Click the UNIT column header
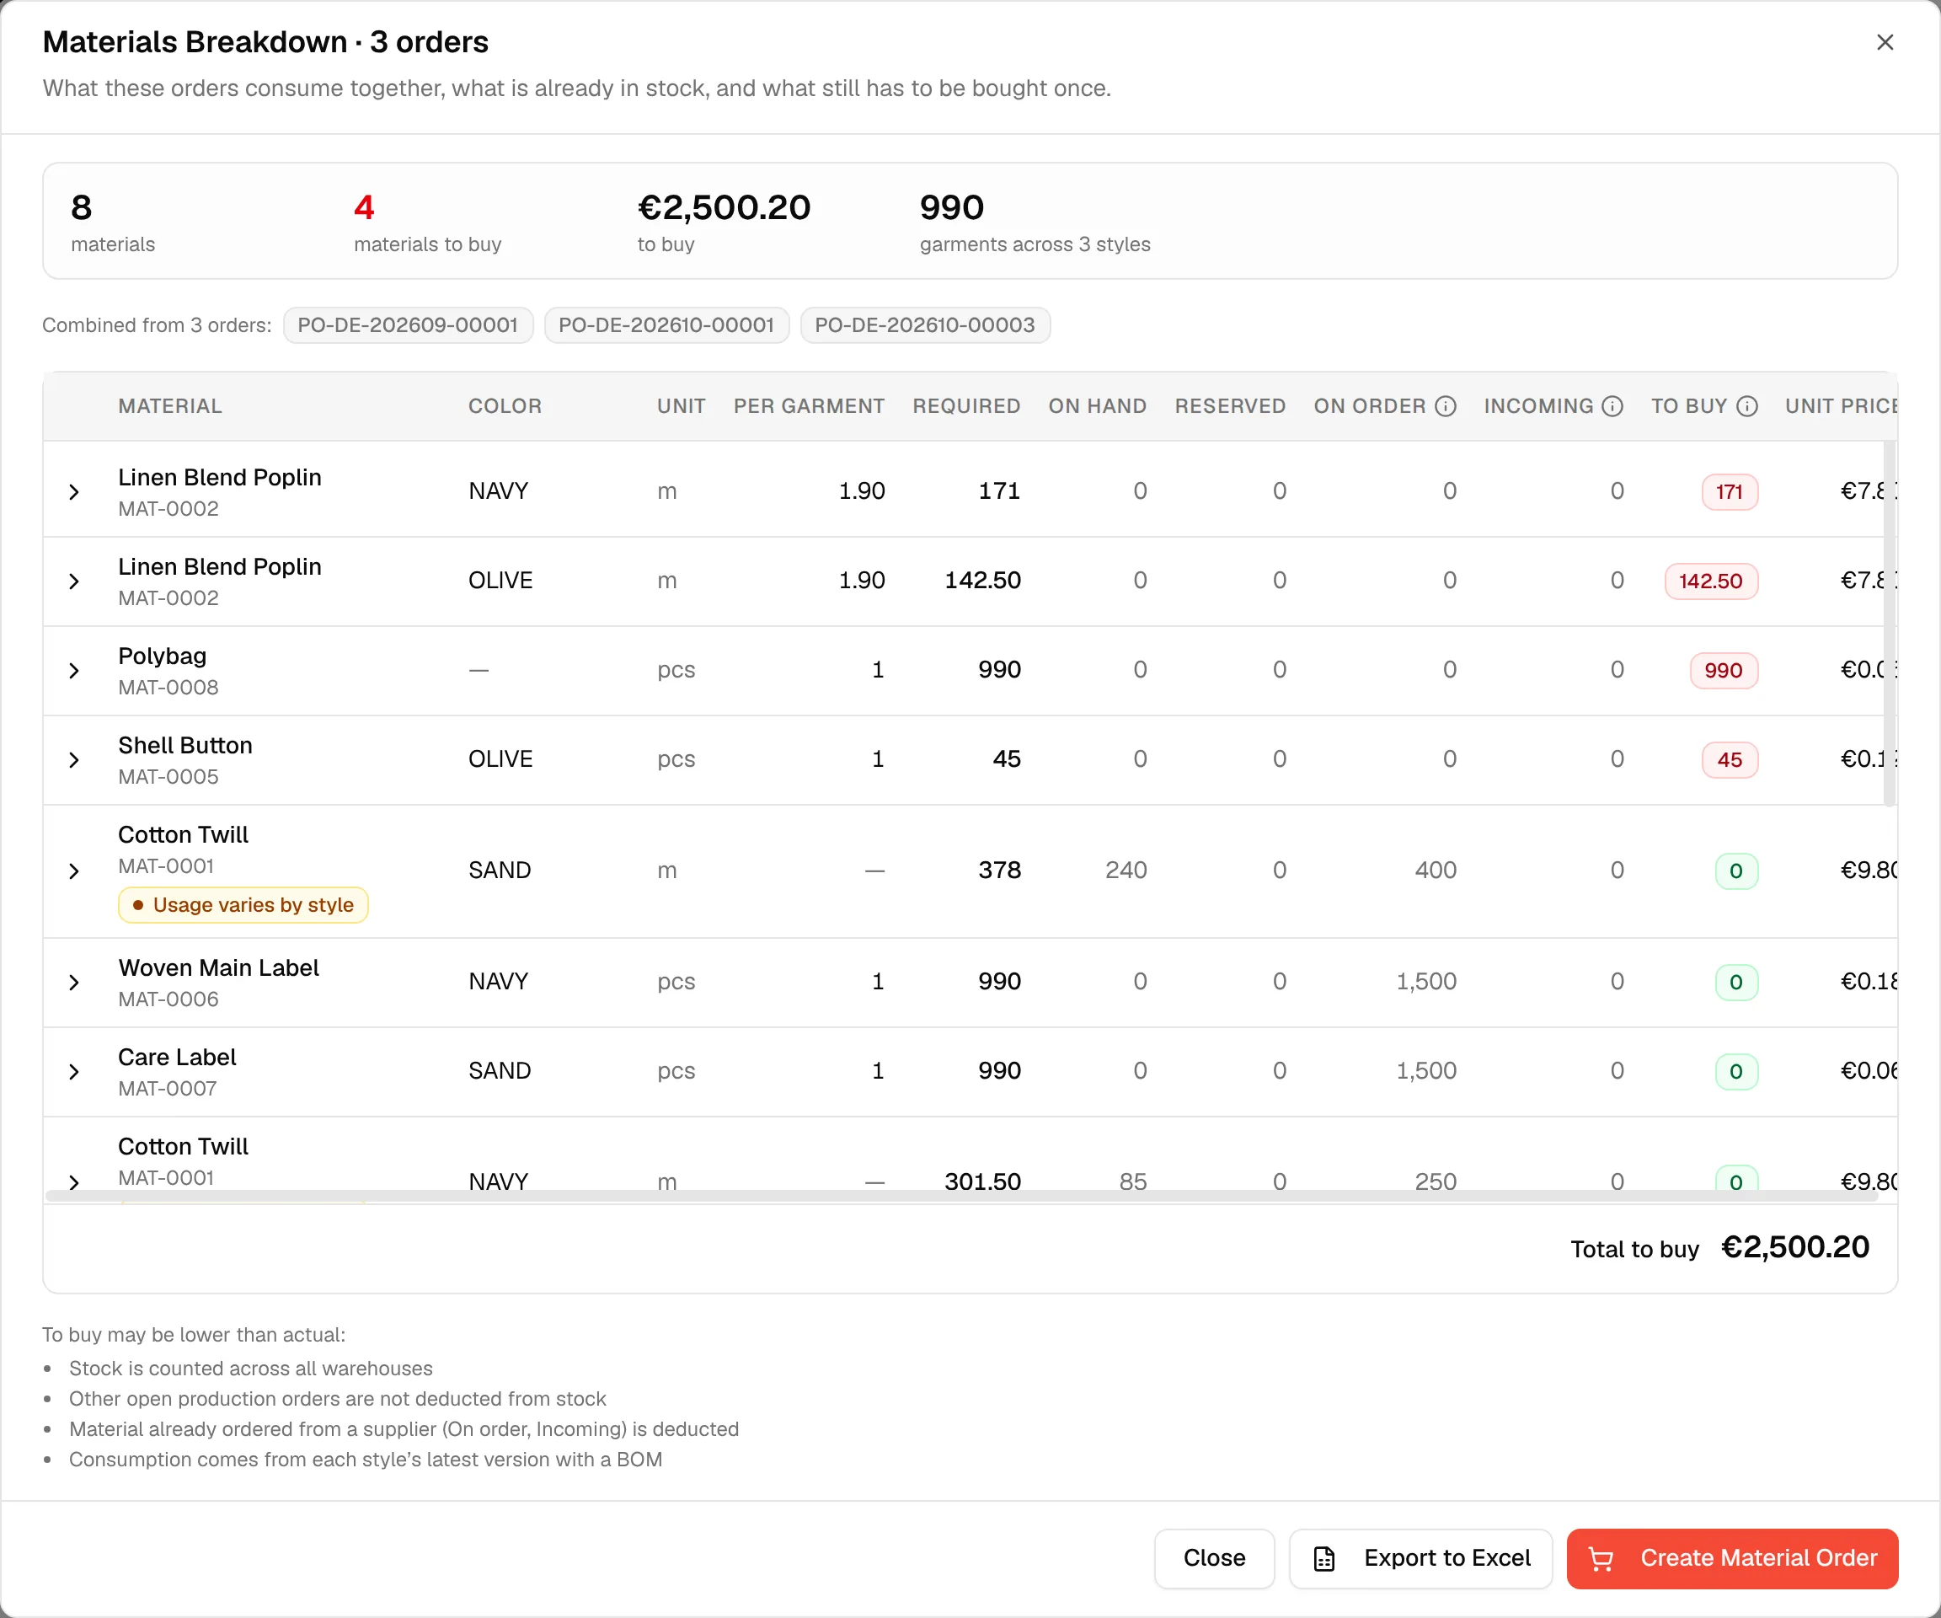The height and width of the screenshot is (1618, 1941). (682, 406)
